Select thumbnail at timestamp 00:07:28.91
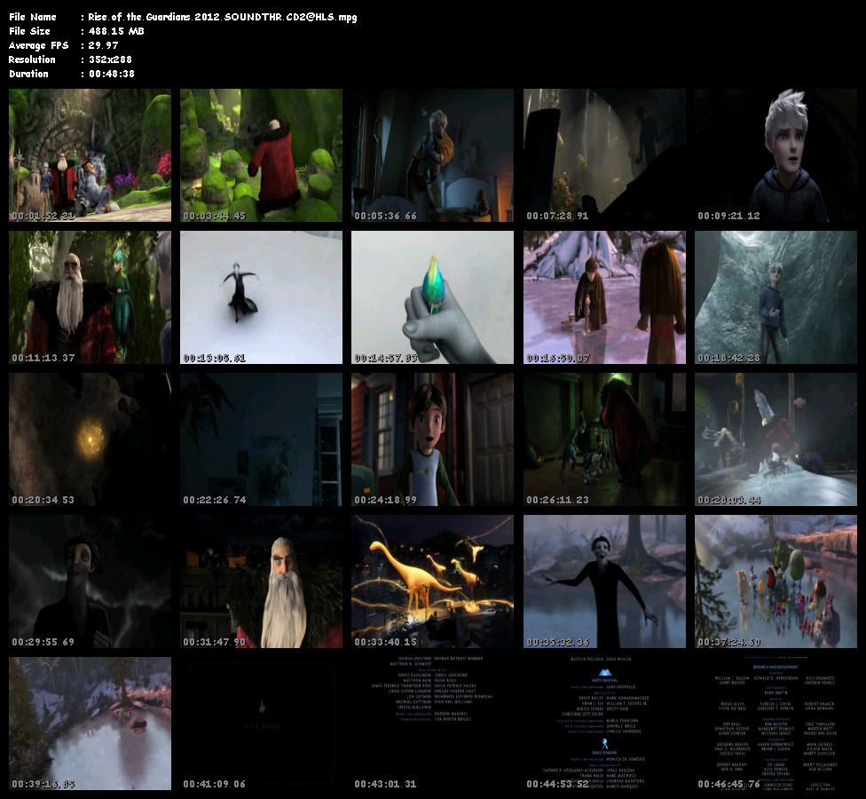 pos(605,155)
